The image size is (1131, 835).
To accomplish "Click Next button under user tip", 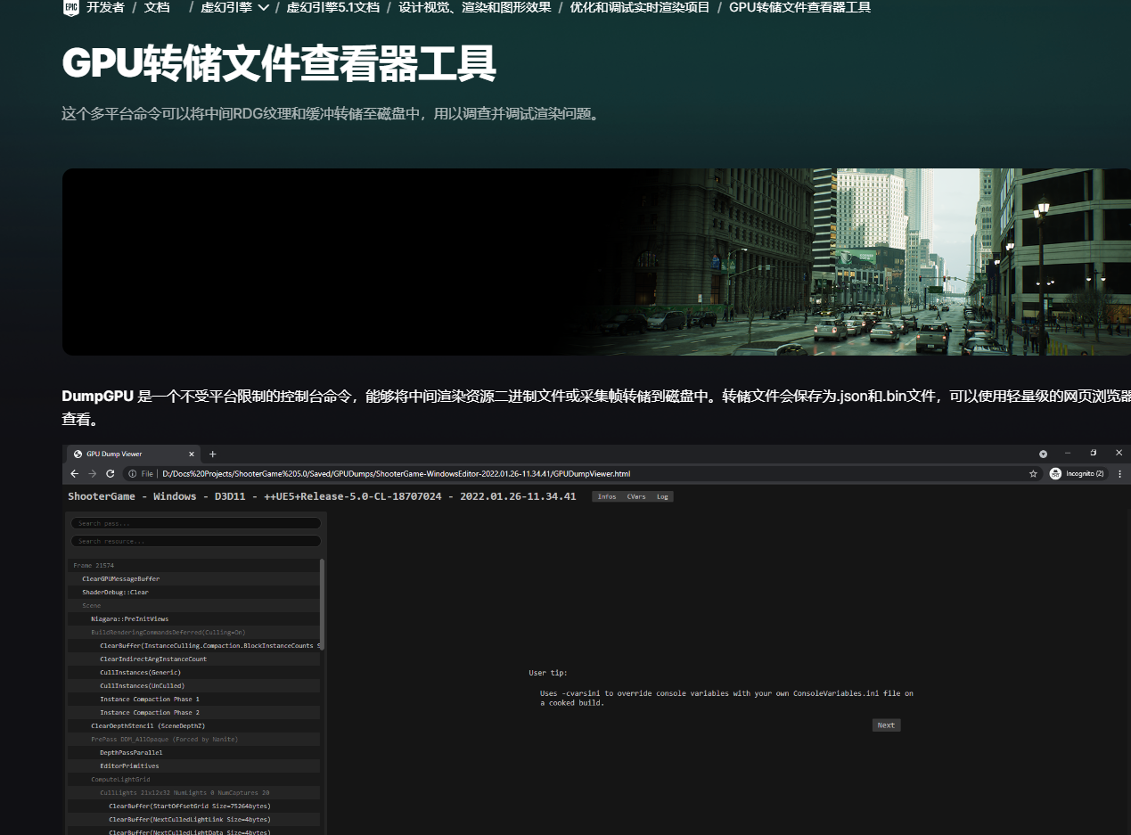I will tap(886, 725).
